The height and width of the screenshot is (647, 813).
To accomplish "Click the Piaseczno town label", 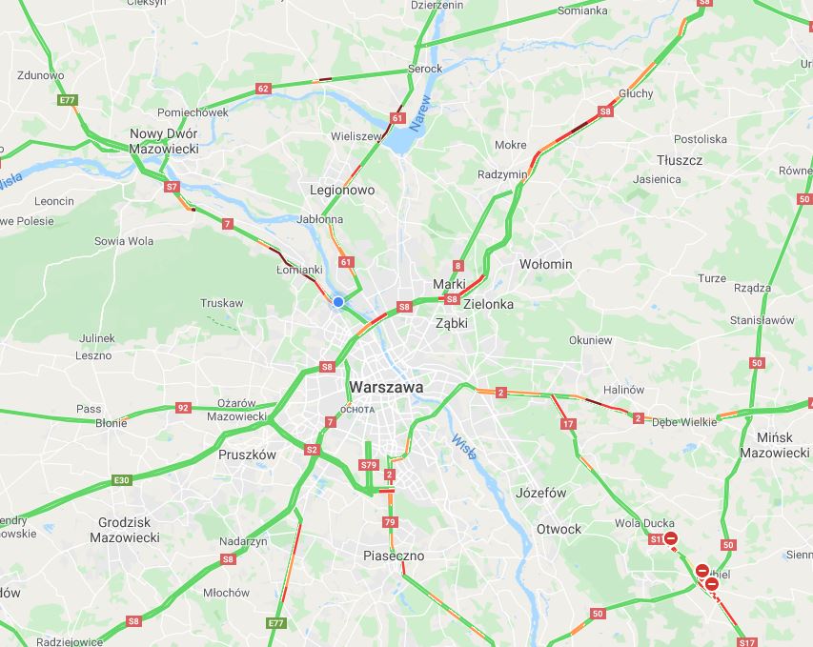I will (x=394, y=556).
